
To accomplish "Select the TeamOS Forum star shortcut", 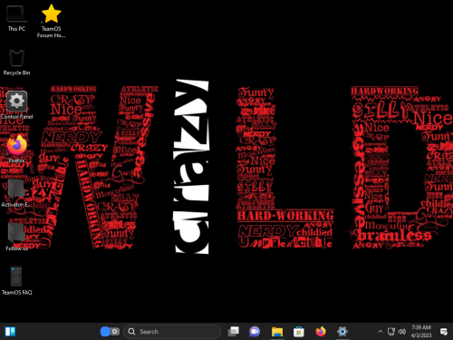I will (51, 21).
